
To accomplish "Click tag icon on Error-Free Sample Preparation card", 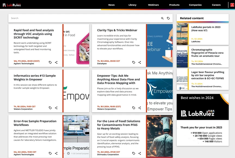I will [50, 153].
